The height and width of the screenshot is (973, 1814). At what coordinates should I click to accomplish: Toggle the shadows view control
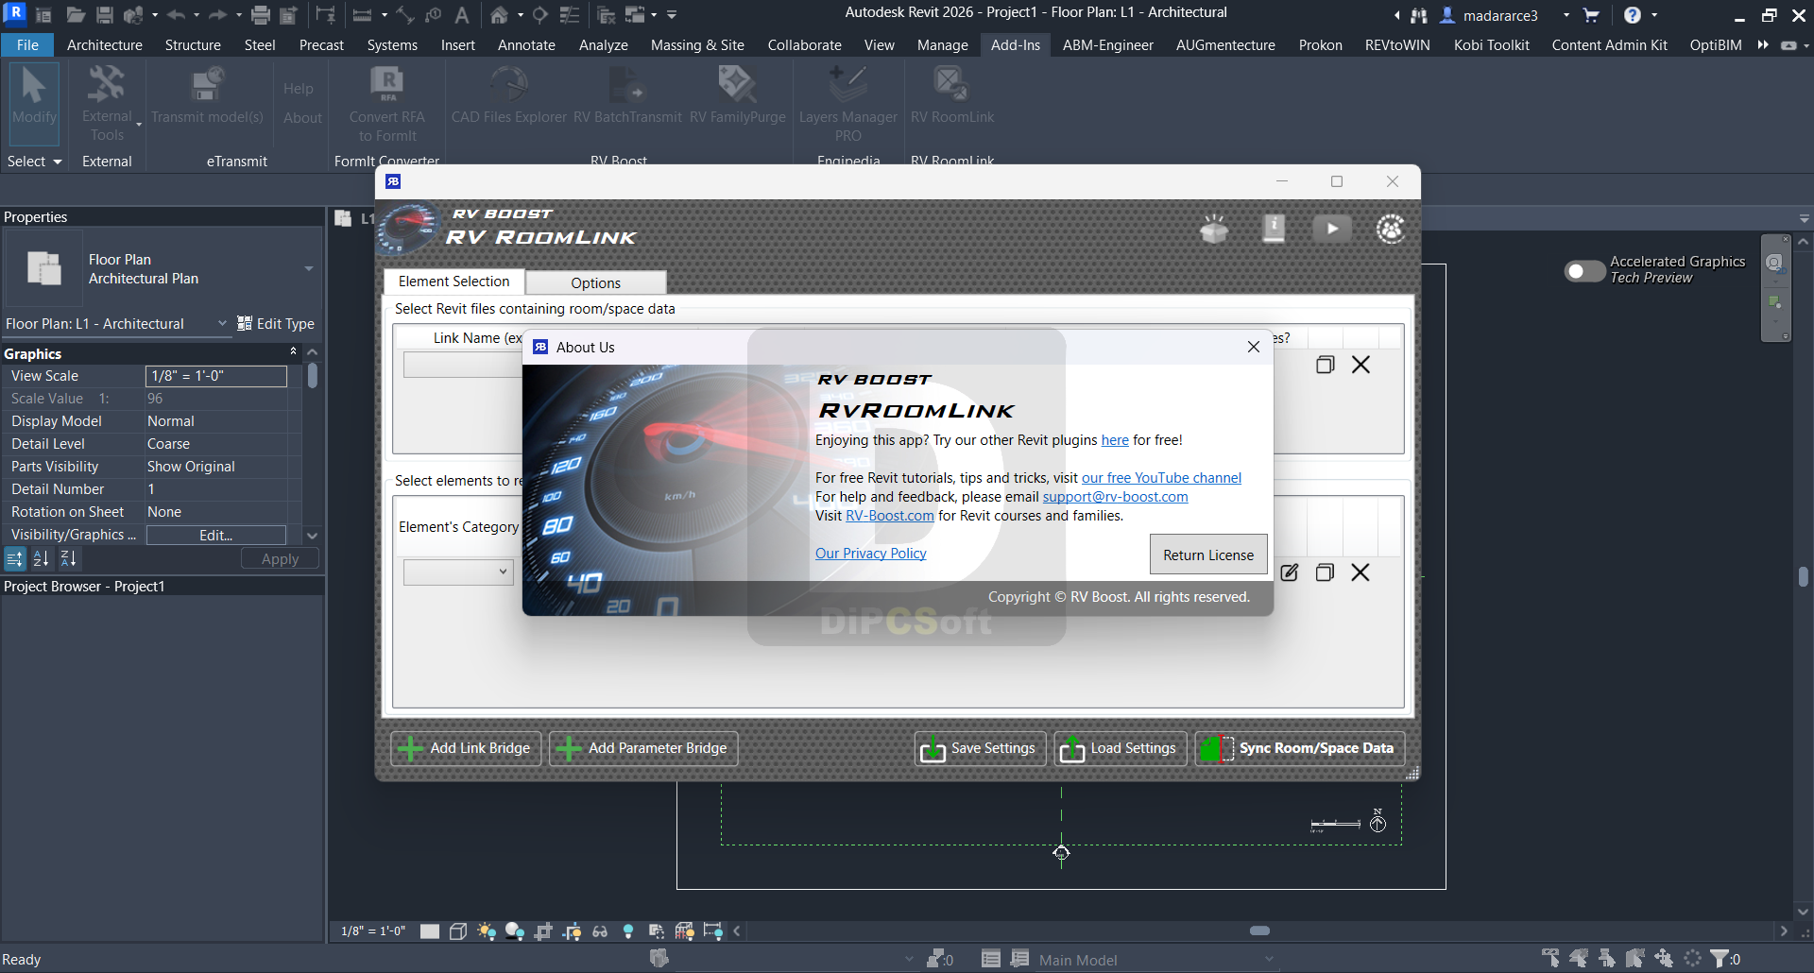point(515,931)
